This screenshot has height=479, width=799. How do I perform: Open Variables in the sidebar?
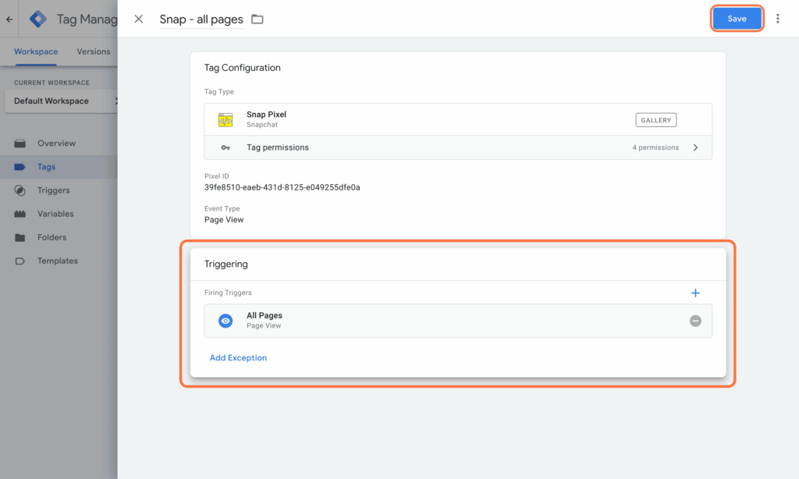(x=59, y=214)
